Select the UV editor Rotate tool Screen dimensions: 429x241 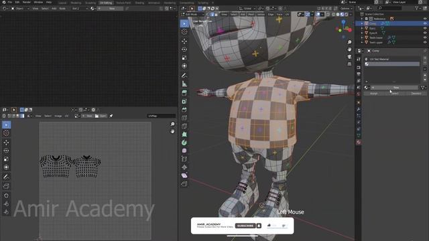pos(6,151)
